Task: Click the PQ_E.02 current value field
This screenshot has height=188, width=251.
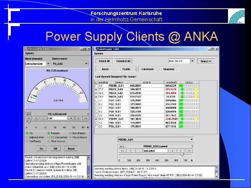Action: 57,118
